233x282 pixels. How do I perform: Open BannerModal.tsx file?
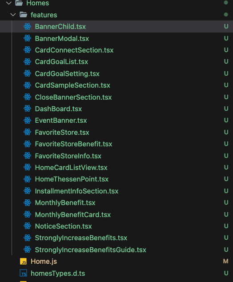coord(62,39)
